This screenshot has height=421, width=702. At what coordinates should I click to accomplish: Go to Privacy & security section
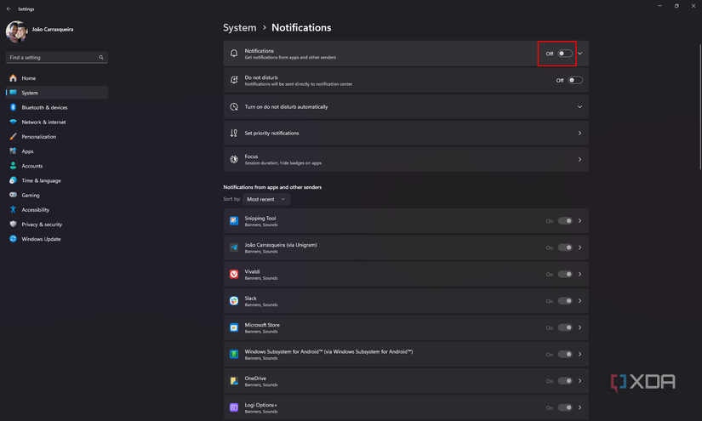(42, 225)
